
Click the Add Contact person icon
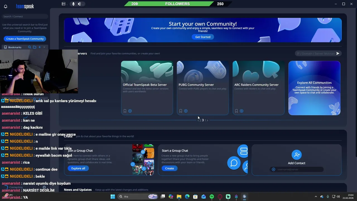click(x=296, y=154)
